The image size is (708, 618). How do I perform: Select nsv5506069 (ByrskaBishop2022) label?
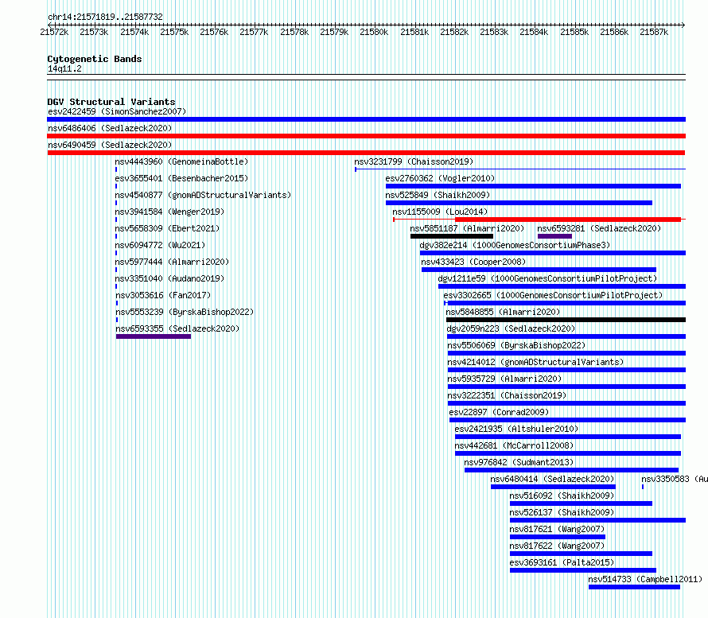(516, 345)
